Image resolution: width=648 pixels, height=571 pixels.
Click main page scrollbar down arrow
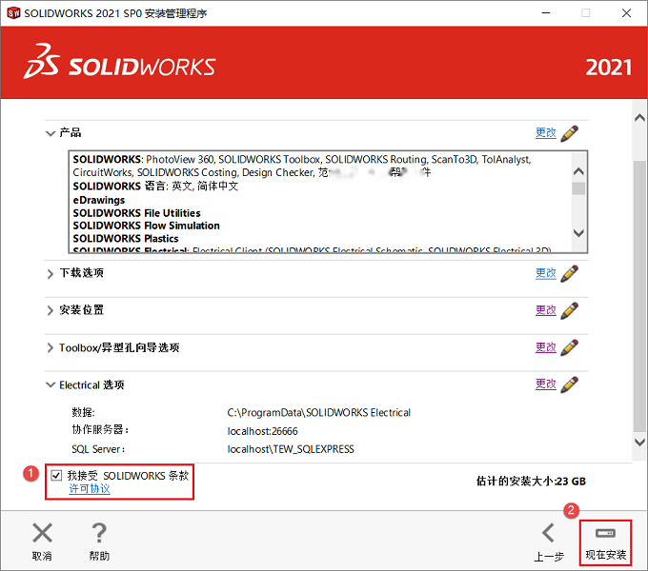[x=639, y=442]
